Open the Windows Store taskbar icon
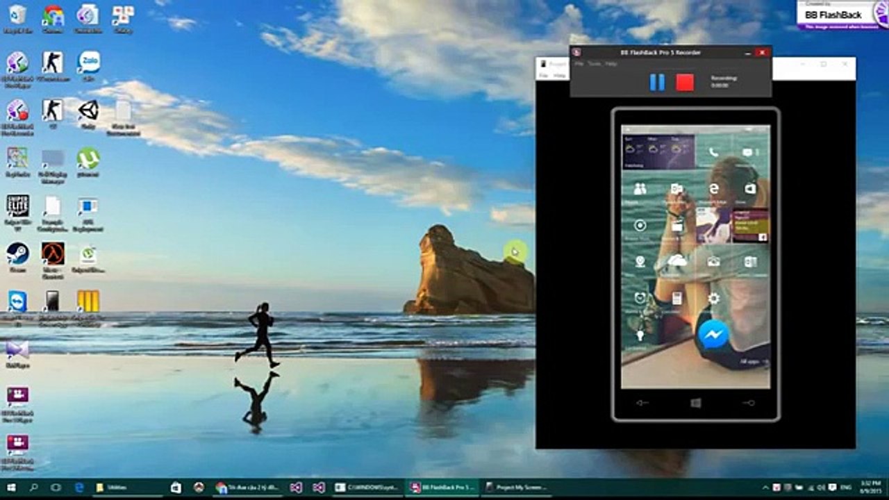889x500 pixels. tap(176, 487)
